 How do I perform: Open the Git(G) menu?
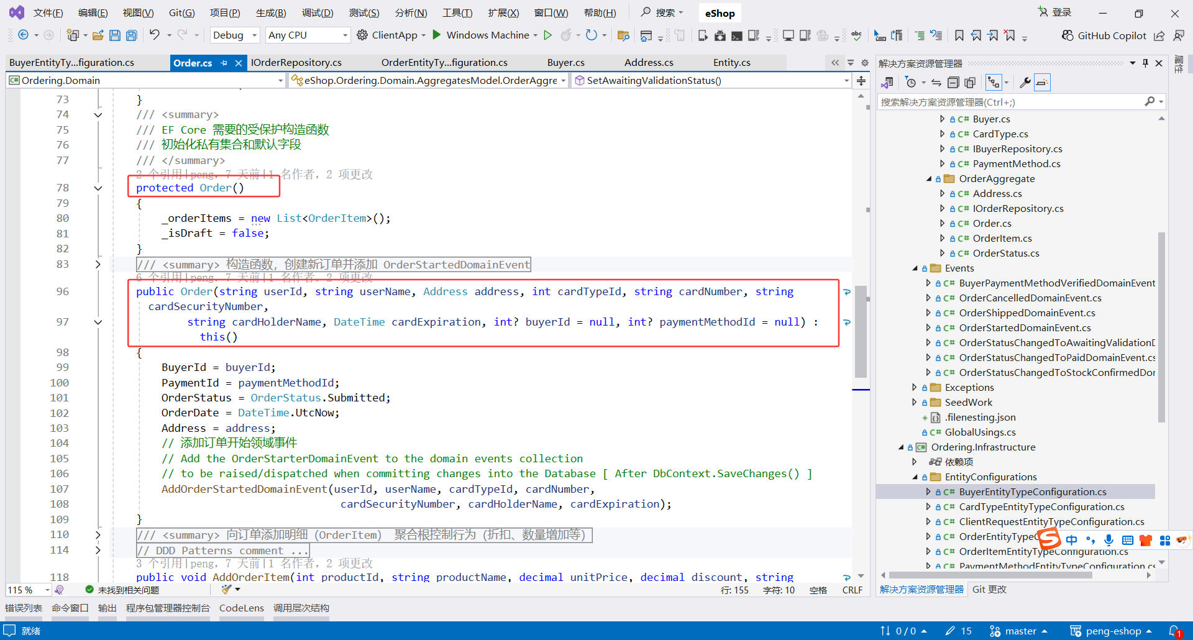[x=181, y=12]
